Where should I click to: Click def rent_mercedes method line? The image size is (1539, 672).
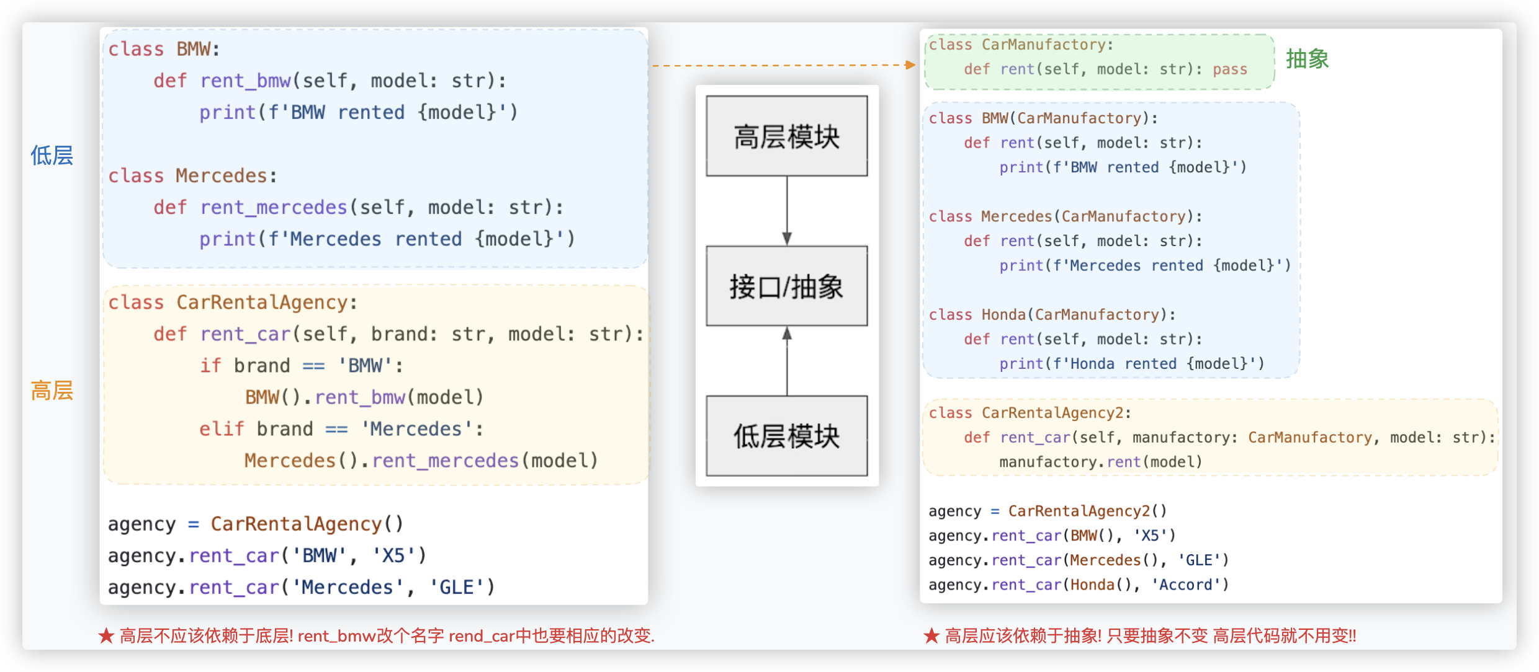click(358, 207)
